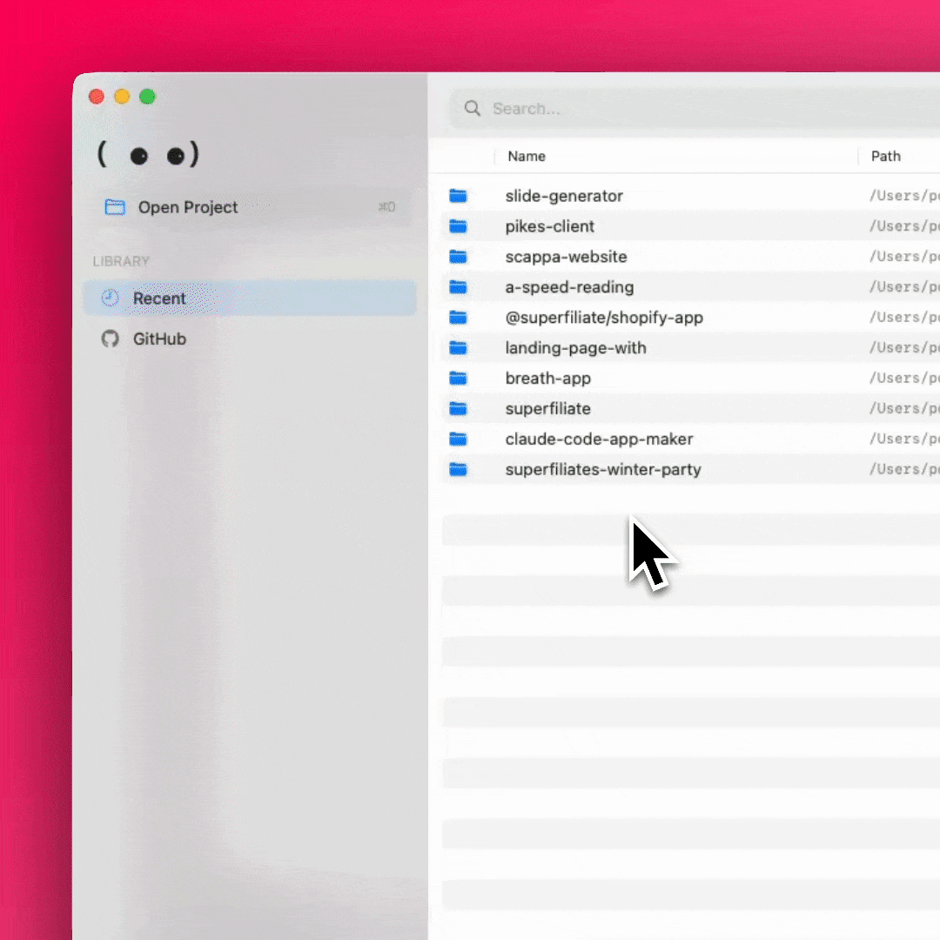
Task: Select the a-speed-reading project
Action: [x=569, y=287]
